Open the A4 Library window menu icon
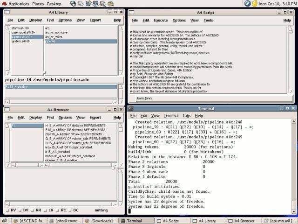This screenshot has width=298, height=224. pos(7,12)
